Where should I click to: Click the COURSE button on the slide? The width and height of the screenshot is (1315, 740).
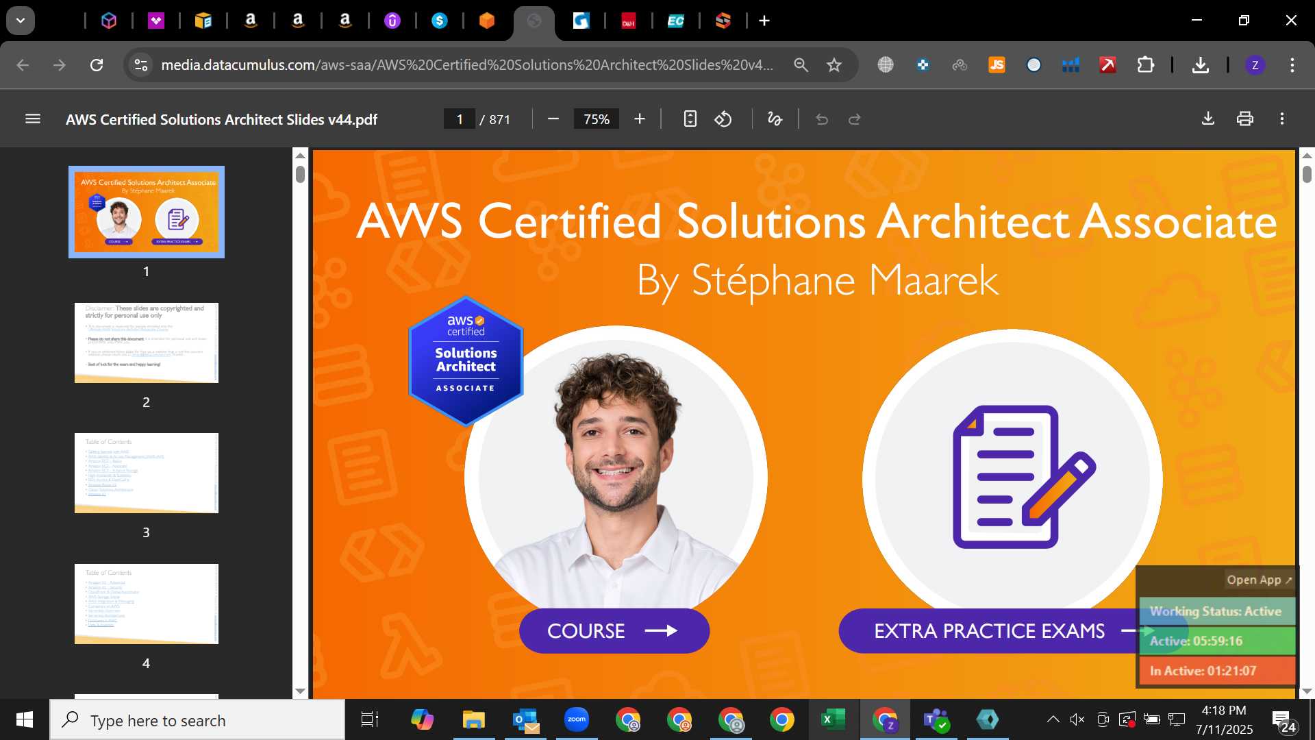(x=614, y=631)
